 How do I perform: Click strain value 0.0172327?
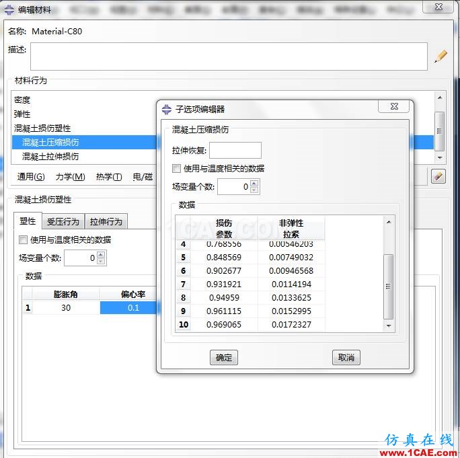tap(291, 325)
